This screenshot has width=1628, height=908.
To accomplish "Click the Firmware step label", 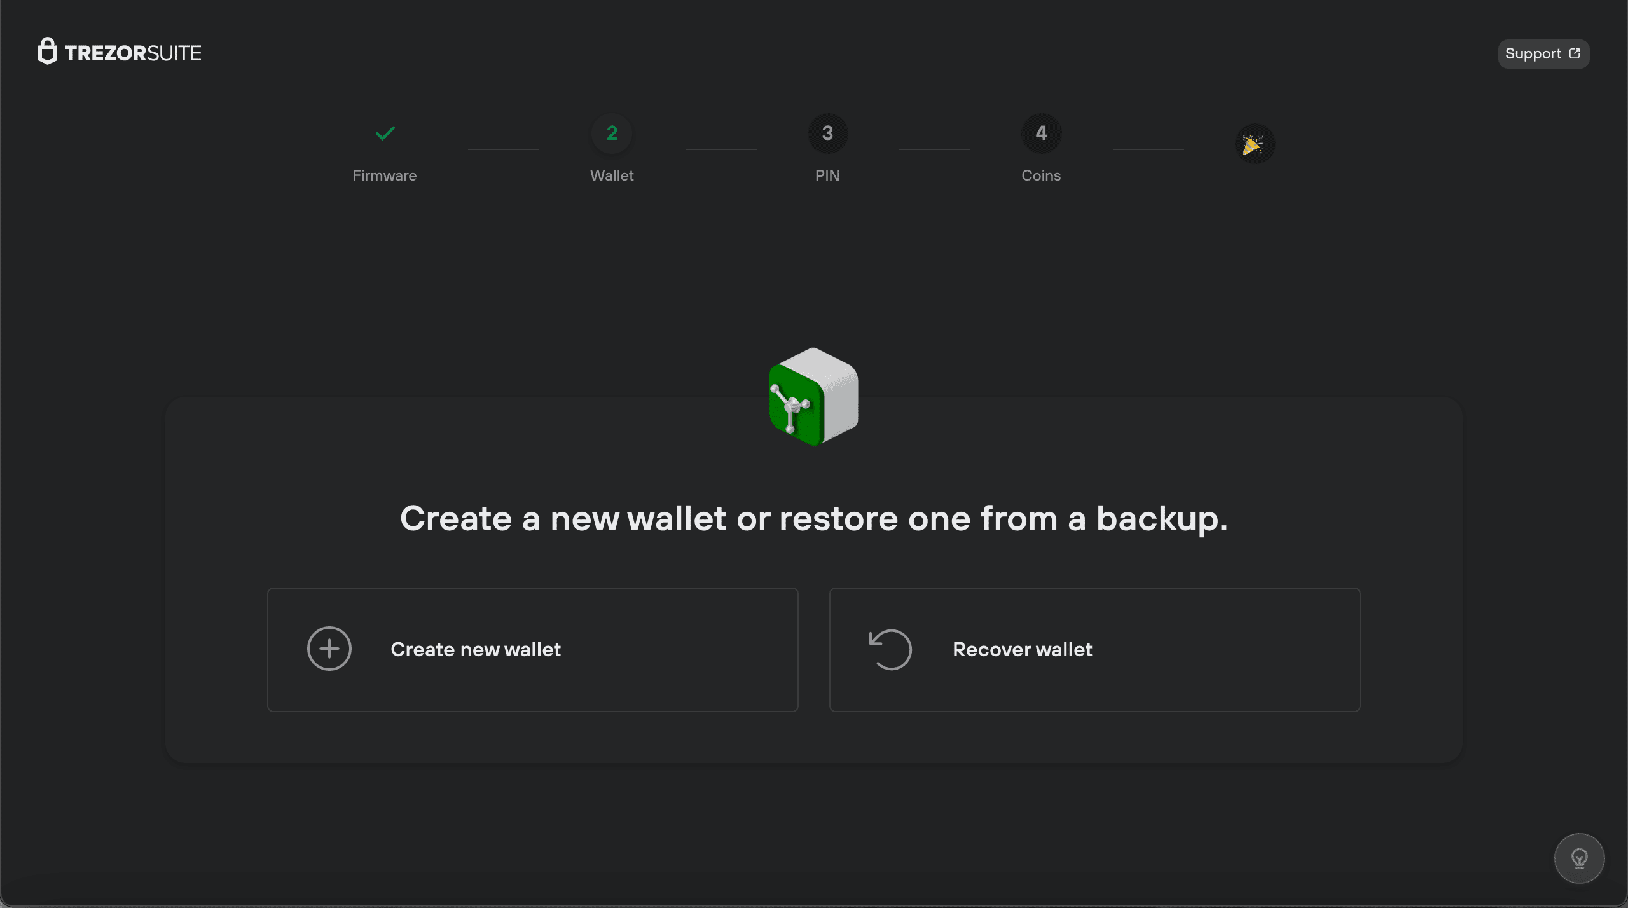I will [384, 175].
